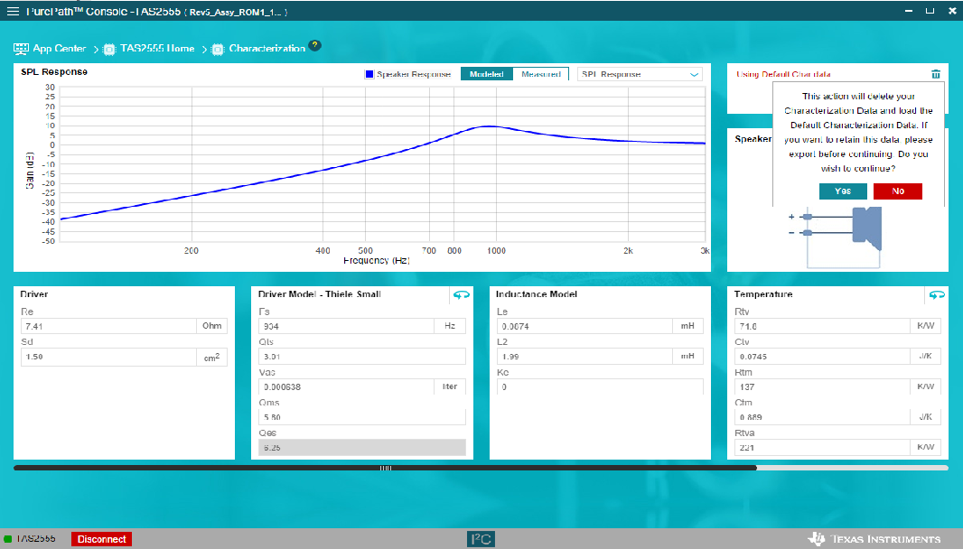Click the 'Temperature' panel title
This screenshot has height=549, width=963.
point(762,294)
